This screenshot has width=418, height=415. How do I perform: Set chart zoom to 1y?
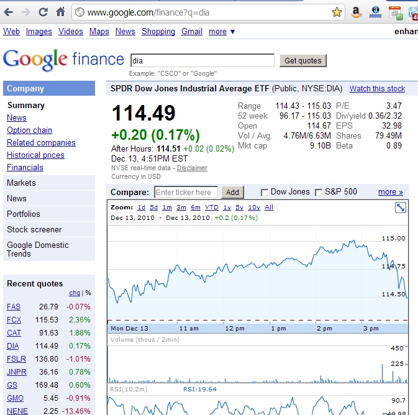(227, 207)
